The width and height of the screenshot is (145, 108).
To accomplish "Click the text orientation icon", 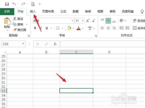I will pos(122,20).
